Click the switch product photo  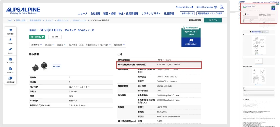tap(40, 66)
